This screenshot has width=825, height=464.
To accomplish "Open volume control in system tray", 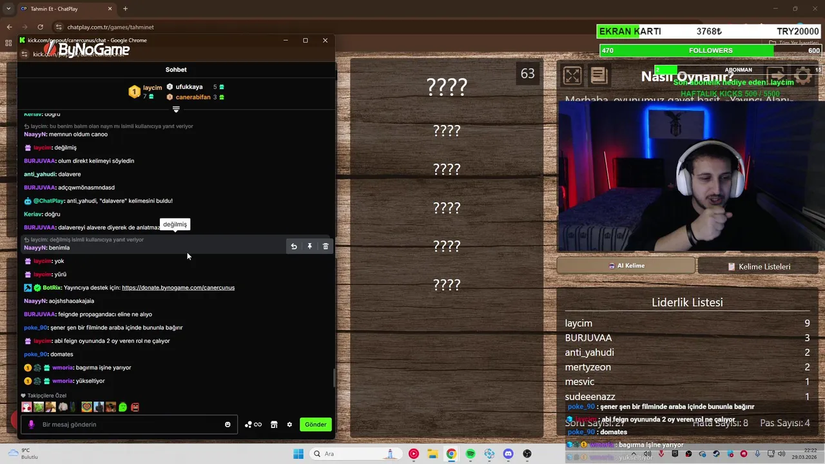I will 781,454.
